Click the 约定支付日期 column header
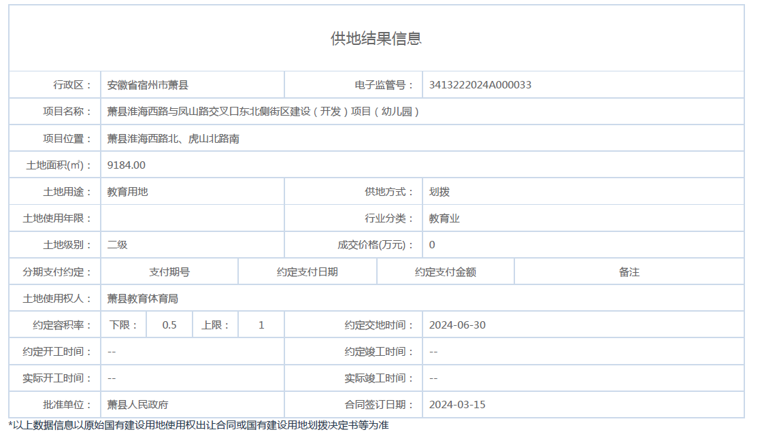The width and height of the screenshot is (762, 447). 307,272
